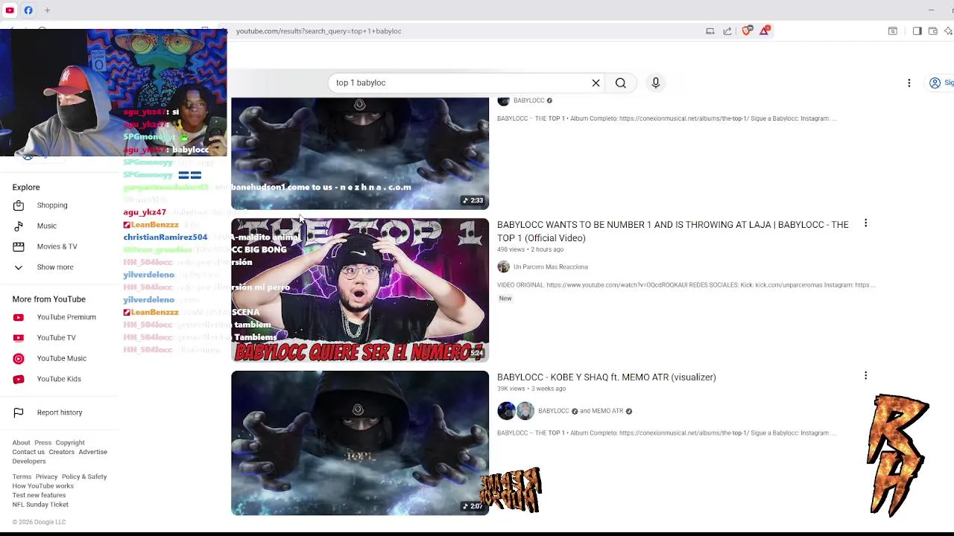Open Un Parcero Mas Reacciona channel
Screen dimensions: 954x536
click(550, 267)
